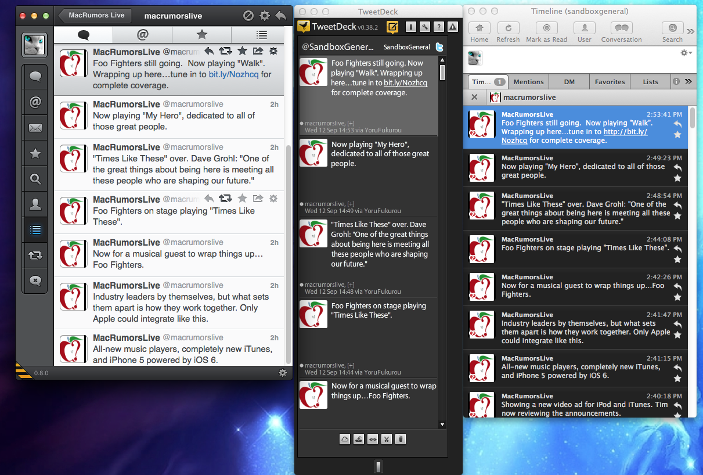
Task: Open bit.ly/Nozhcq link in TweetDeck
Action: 405,83
